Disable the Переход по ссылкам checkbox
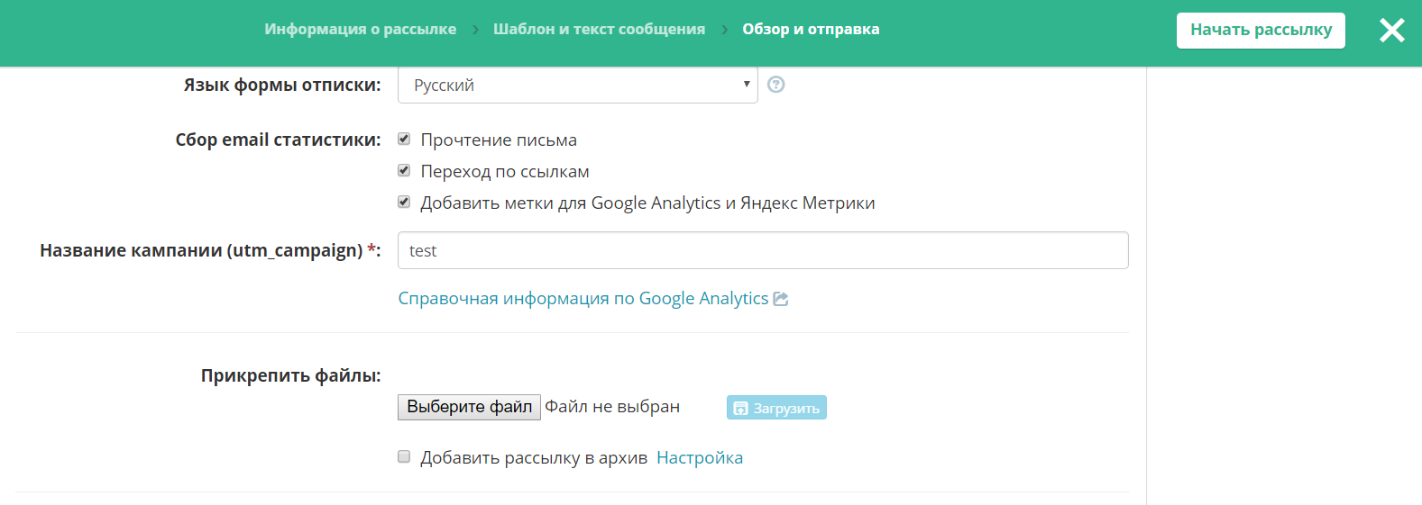This screenshot has width=1422, height=505. click(404, 171)
